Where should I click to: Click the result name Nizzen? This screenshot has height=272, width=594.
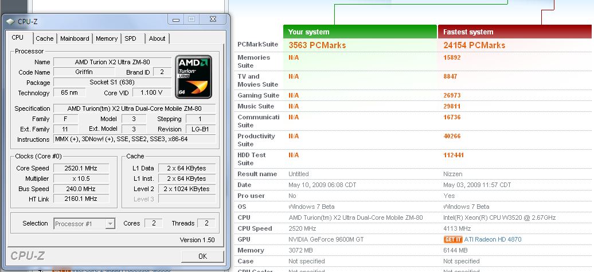coord(453,174)
